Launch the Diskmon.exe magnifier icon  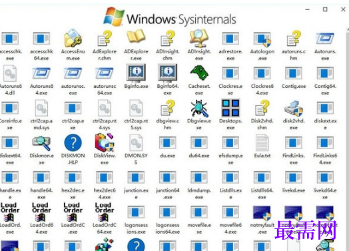pyautogui.click(x=41, y=143)
